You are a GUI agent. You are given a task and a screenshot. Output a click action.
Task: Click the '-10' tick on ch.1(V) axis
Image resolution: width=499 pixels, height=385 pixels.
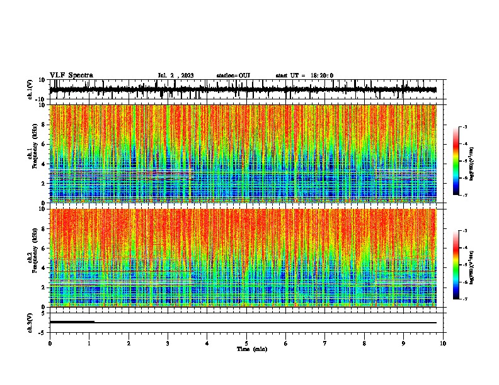(41, 99)
